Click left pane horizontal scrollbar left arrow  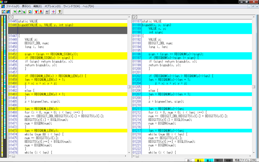click(x=10, y=156)
